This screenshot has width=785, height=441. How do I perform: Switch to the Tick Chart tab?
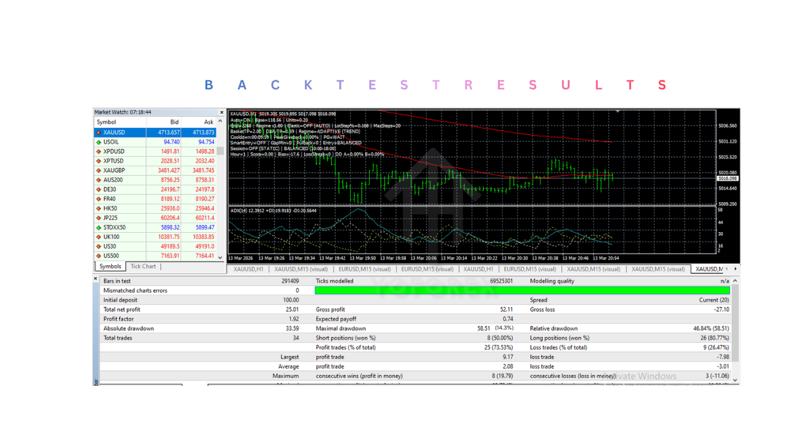pos(143,266)
